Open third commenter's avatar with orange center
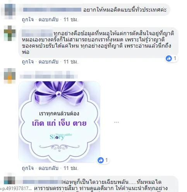Image resolution: width=187 pixels, height=192 pixels. coord(10,76)
